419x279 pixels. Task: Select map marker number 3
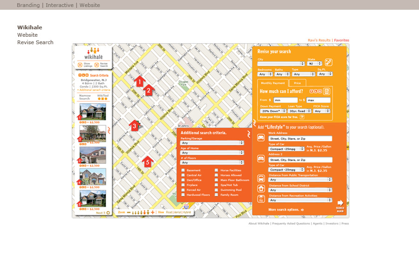click(135, 126)
